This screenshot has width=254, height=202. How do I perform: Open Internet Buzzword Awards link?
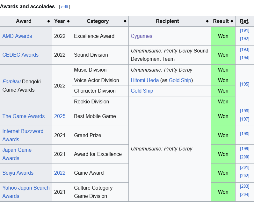[x=23, y=135]
